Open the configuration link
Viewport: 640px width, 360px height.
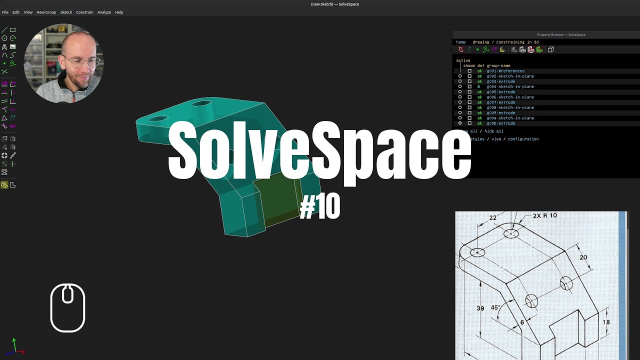coord(523,139)
